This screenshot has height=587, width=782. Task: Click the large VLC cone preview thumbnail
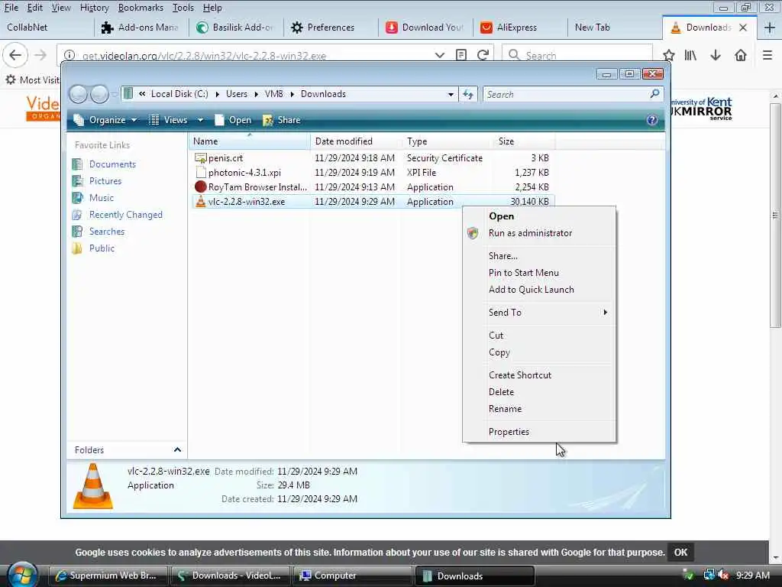93,485
